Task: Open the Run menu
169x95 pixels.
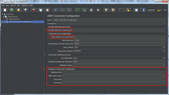Action: (19, 5)
